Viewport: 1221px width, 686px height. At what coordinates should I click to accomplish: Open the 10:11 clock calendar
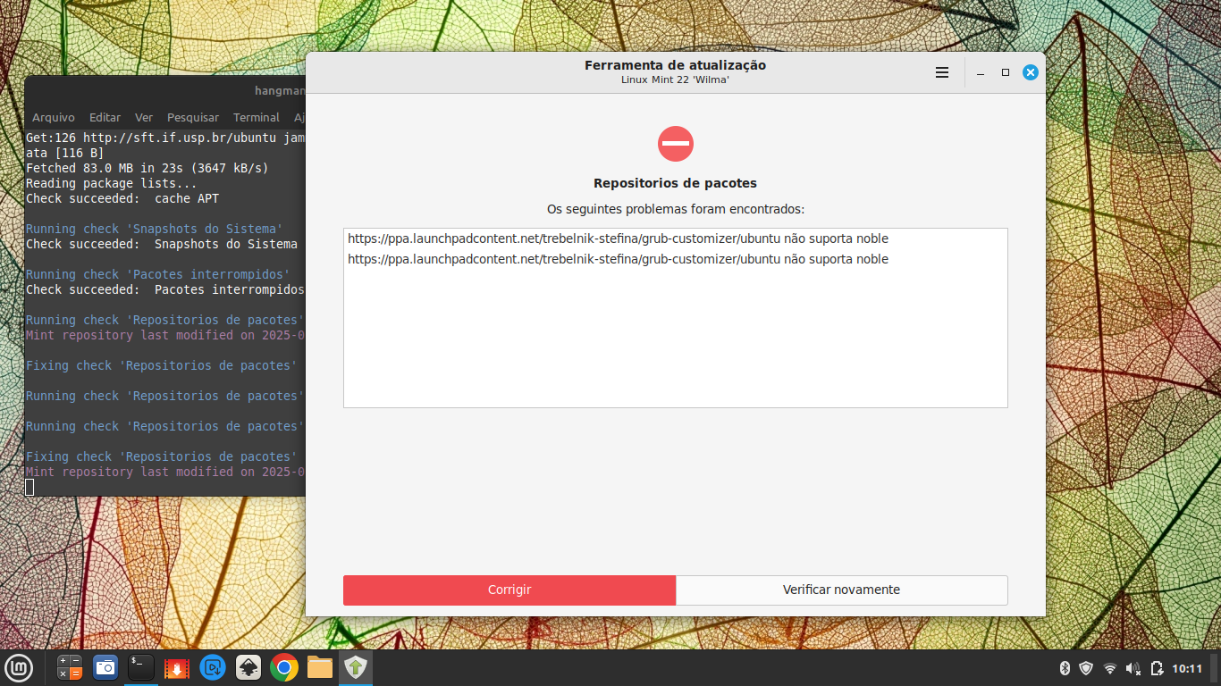(x=1187, y=668)
